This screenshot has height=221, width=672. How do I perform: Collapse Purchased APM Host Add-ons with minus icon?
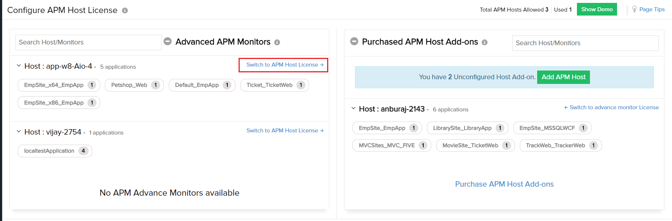pyautogui.click(x=354, y=41)
